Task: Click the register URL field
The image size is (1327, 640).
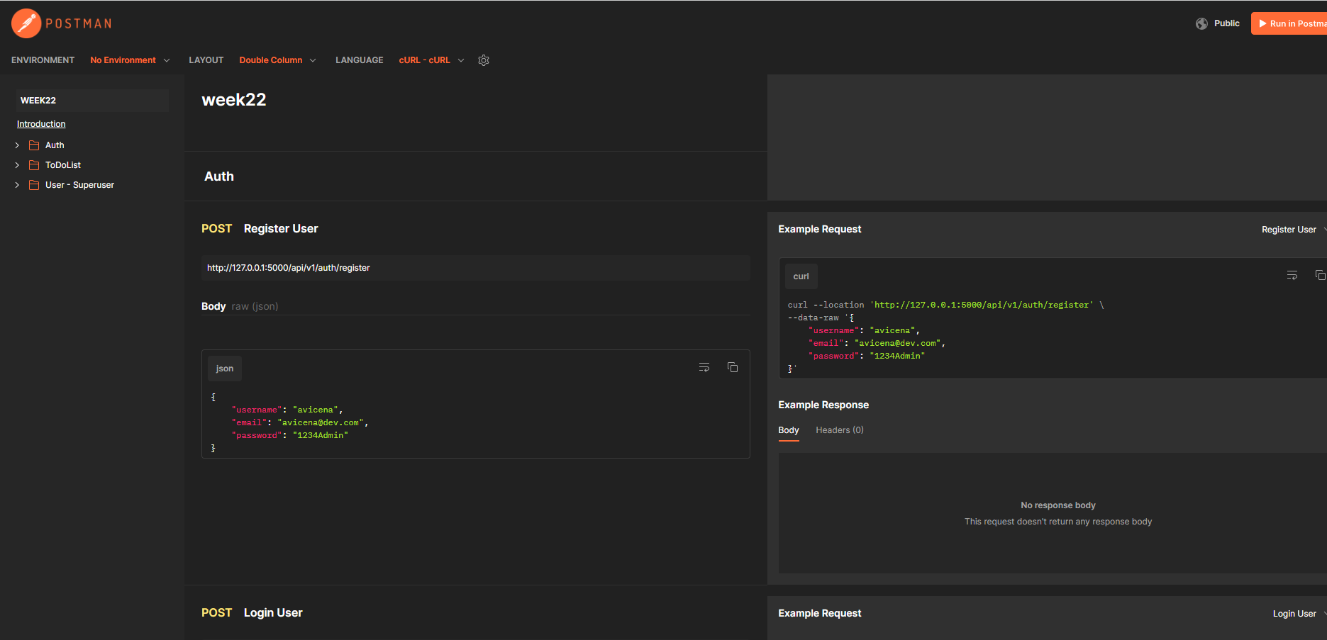Action: [476, 268]
